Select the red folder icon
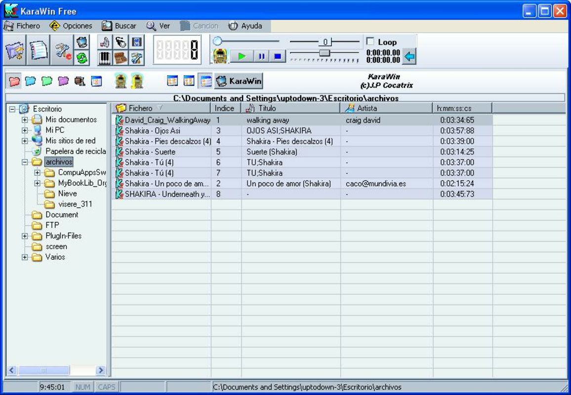This screenshot has width=571, height=395. coord(14,81)
